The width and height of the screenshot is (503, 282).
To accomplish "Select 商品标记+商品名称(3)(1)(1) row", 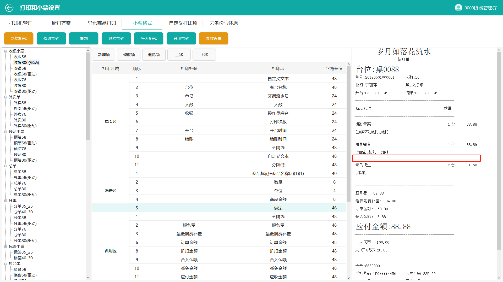I will tap(238, 173).
